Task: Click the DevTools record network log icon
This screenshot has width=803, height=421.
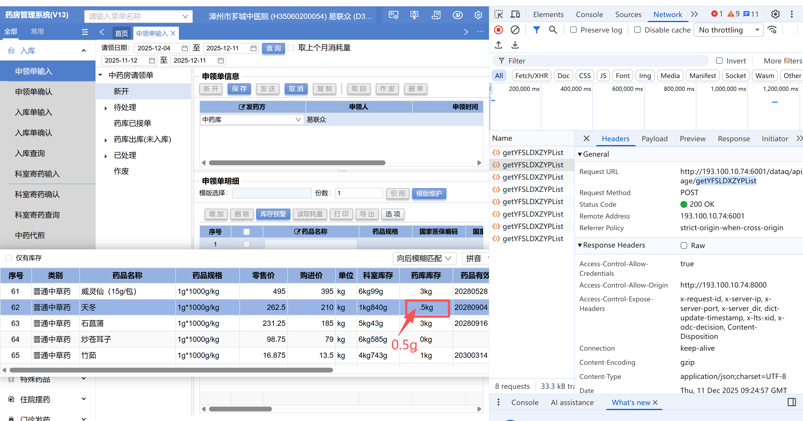Action: point(499,30)
